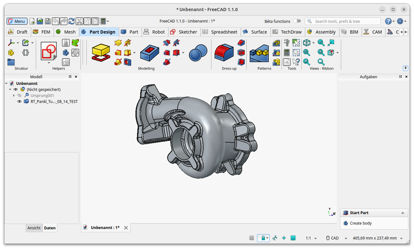Click the Refresh/recompute icon
The height and width of the screenshot is (249, 414).
[x=72, y=21]
